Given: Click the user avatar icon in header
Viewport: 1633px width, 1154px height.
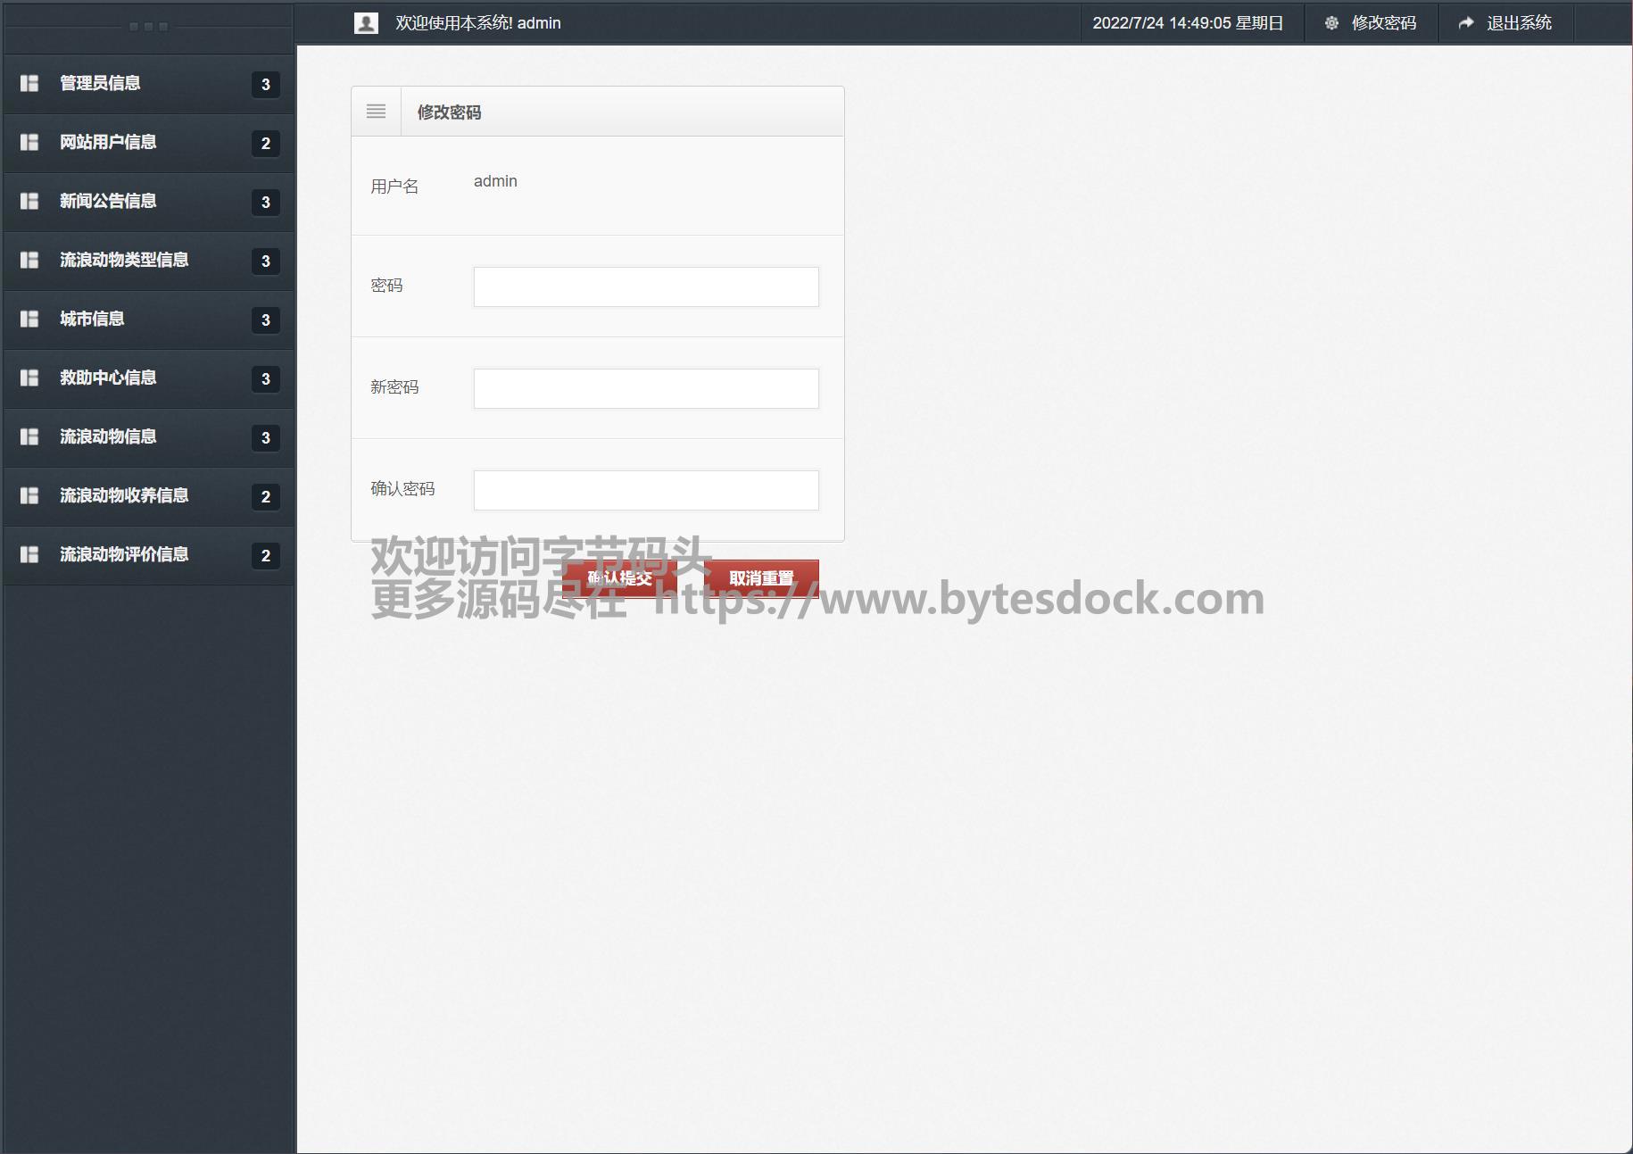Looking at the screenshot, I should [366, 23].
